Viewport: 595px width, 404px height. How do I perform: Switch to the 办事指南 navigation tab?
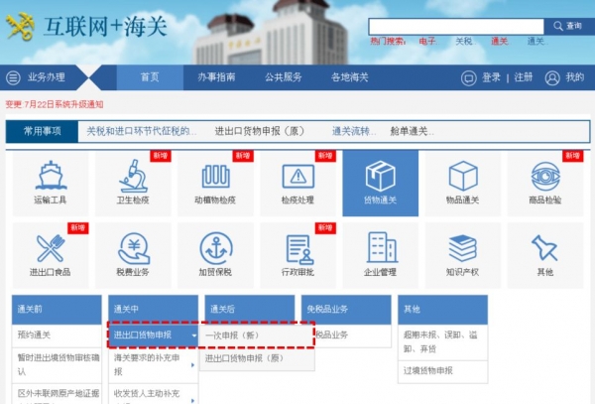click(x=215, y=77)
